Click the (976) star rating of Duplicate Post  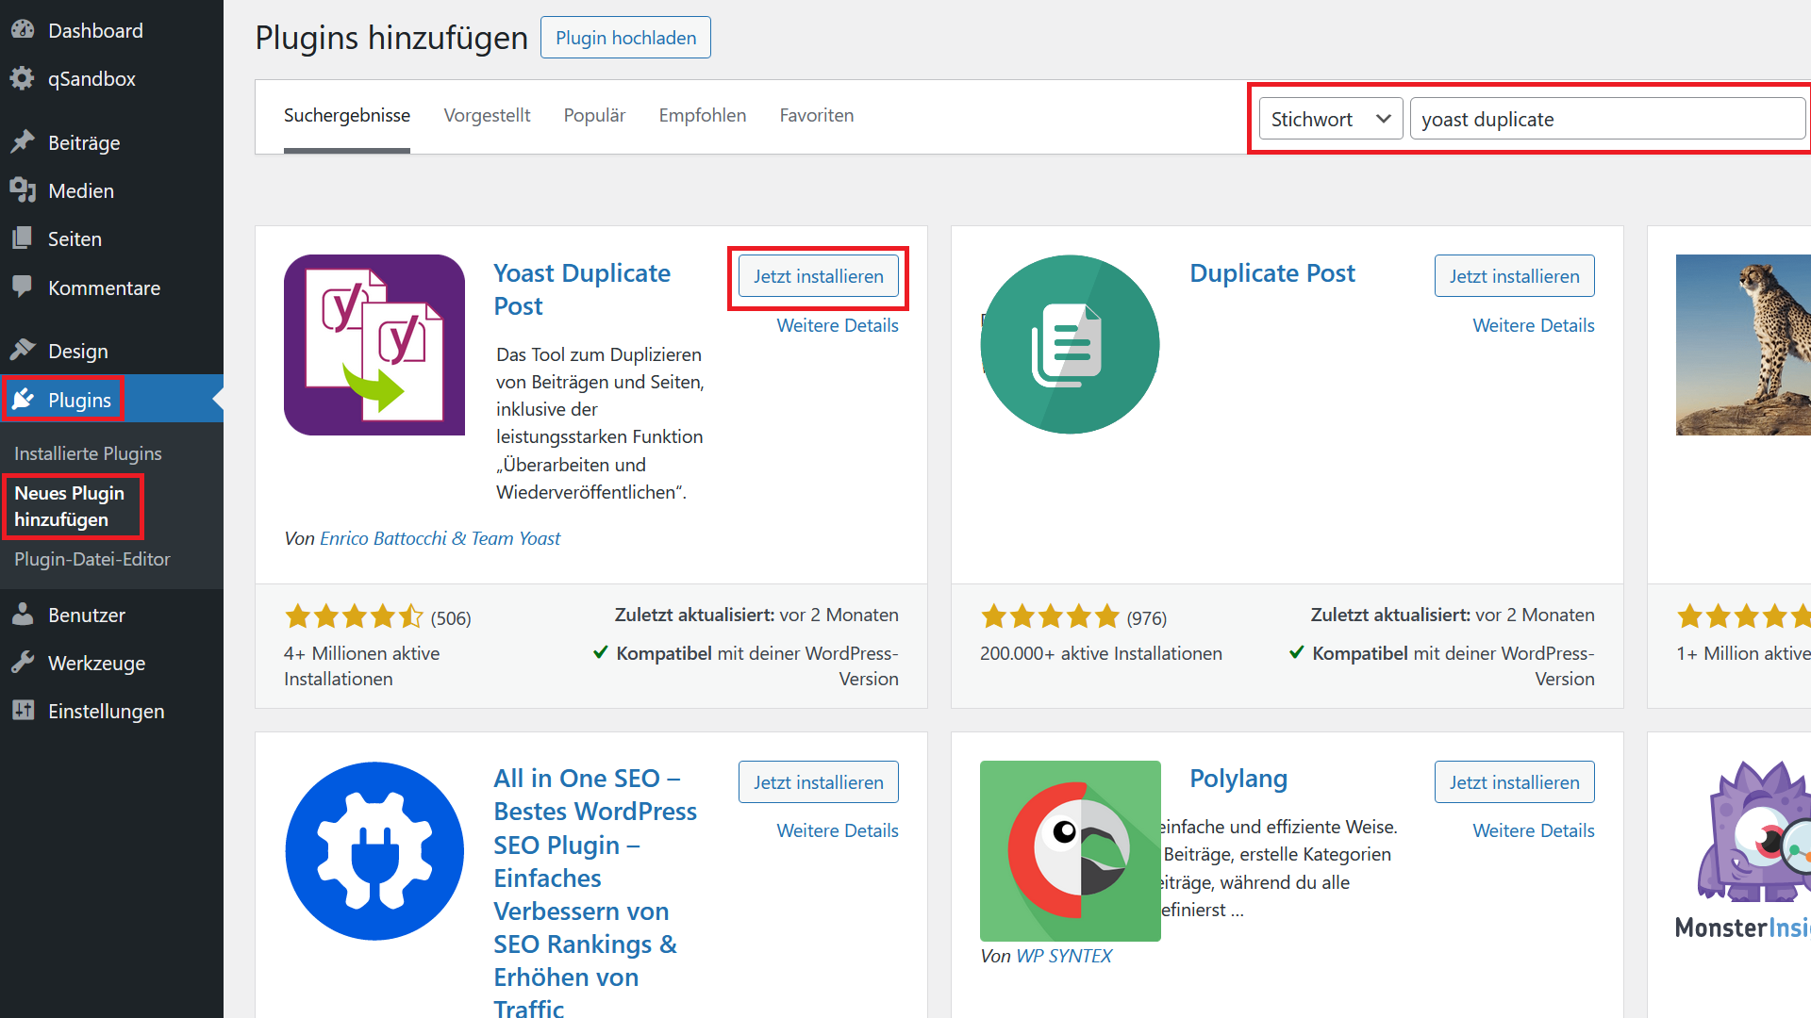coord(1073,617)
